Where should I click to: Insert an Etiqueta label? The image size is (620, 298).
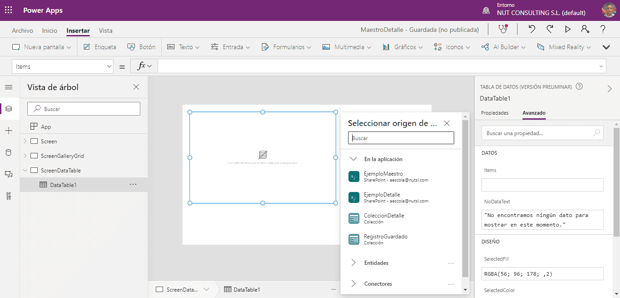(x=100, y=47)
